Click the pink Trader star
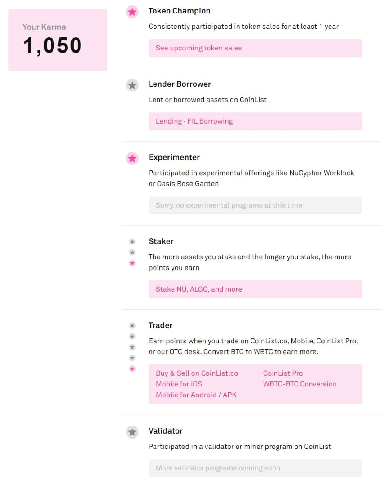Screen dimensions: 383x479 [132, 368]
